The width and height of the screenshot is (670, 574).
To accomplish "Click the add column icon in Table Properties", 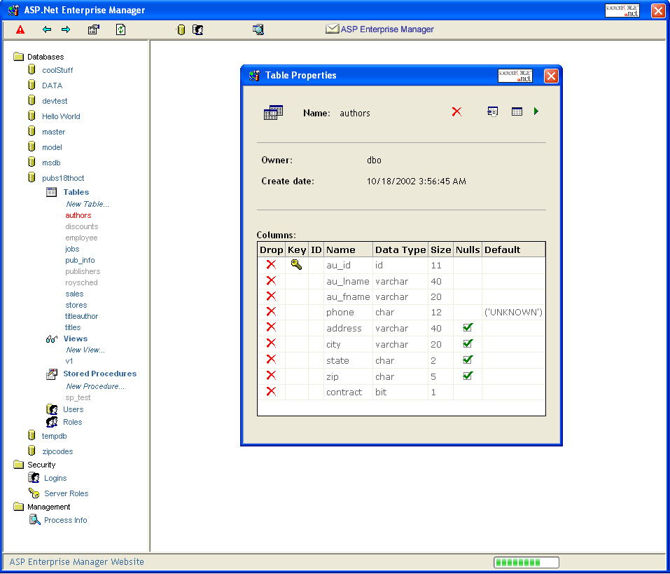I will [x=493, y=111].
